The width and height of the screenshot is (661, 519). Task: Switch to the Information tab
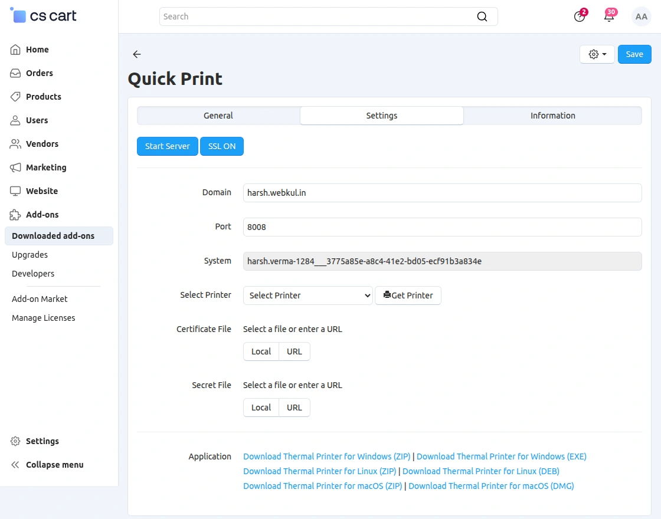point(552,116)
